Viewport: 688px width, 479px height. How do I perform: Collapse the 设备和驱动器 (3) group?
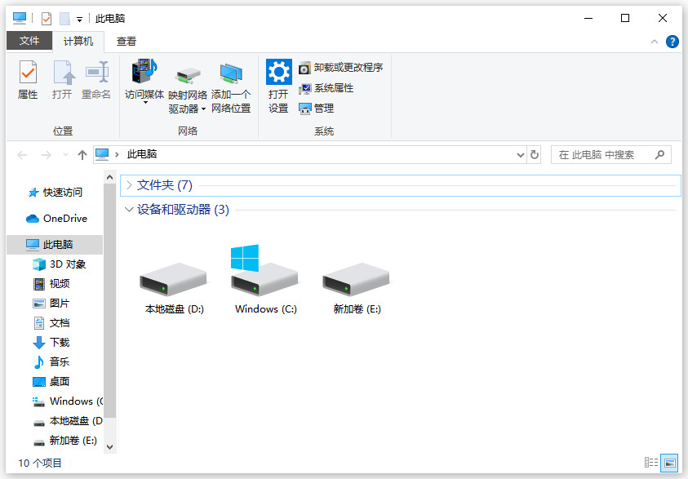(129, 210)
